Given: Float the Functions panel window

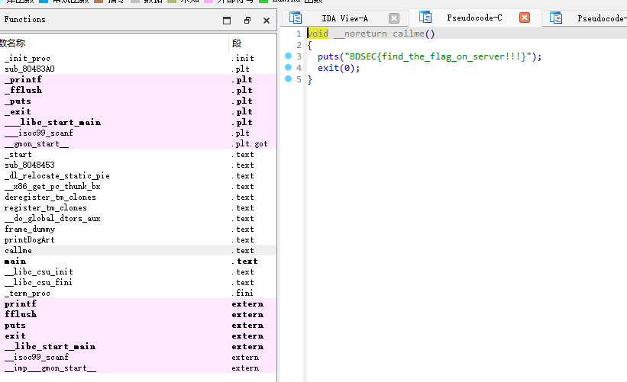Looking at the screenshot, I should tap(247, 21).
